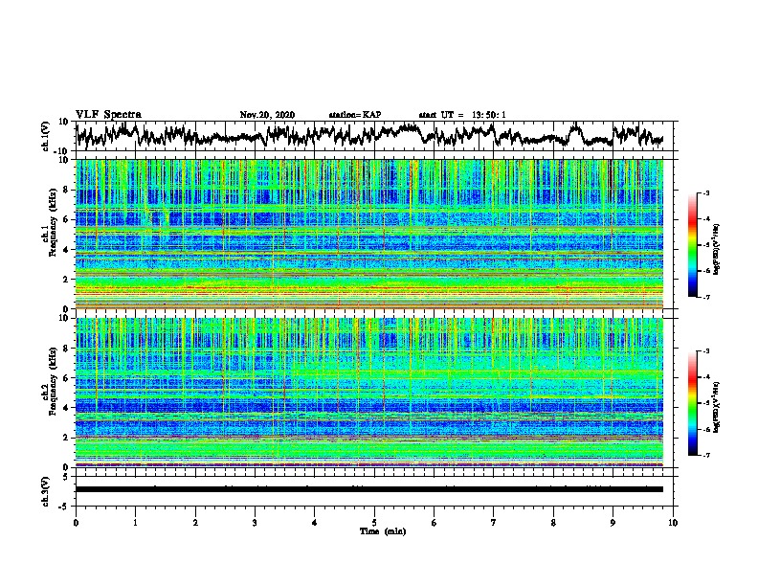
Task: Click the ch.2 spectrogram color scale bar
Action: pyautogui.click(x=693, y=403)
